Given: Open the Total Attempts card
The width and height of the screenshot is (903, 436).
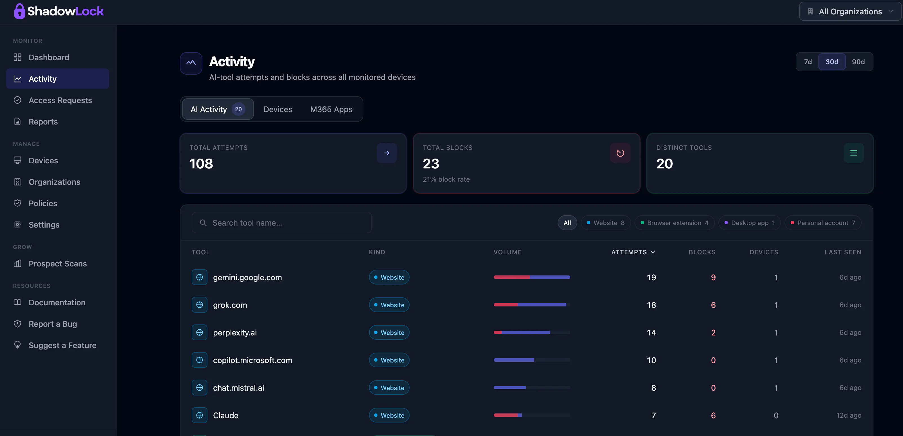Looking at the screenshot, I should tap(293, 163).
